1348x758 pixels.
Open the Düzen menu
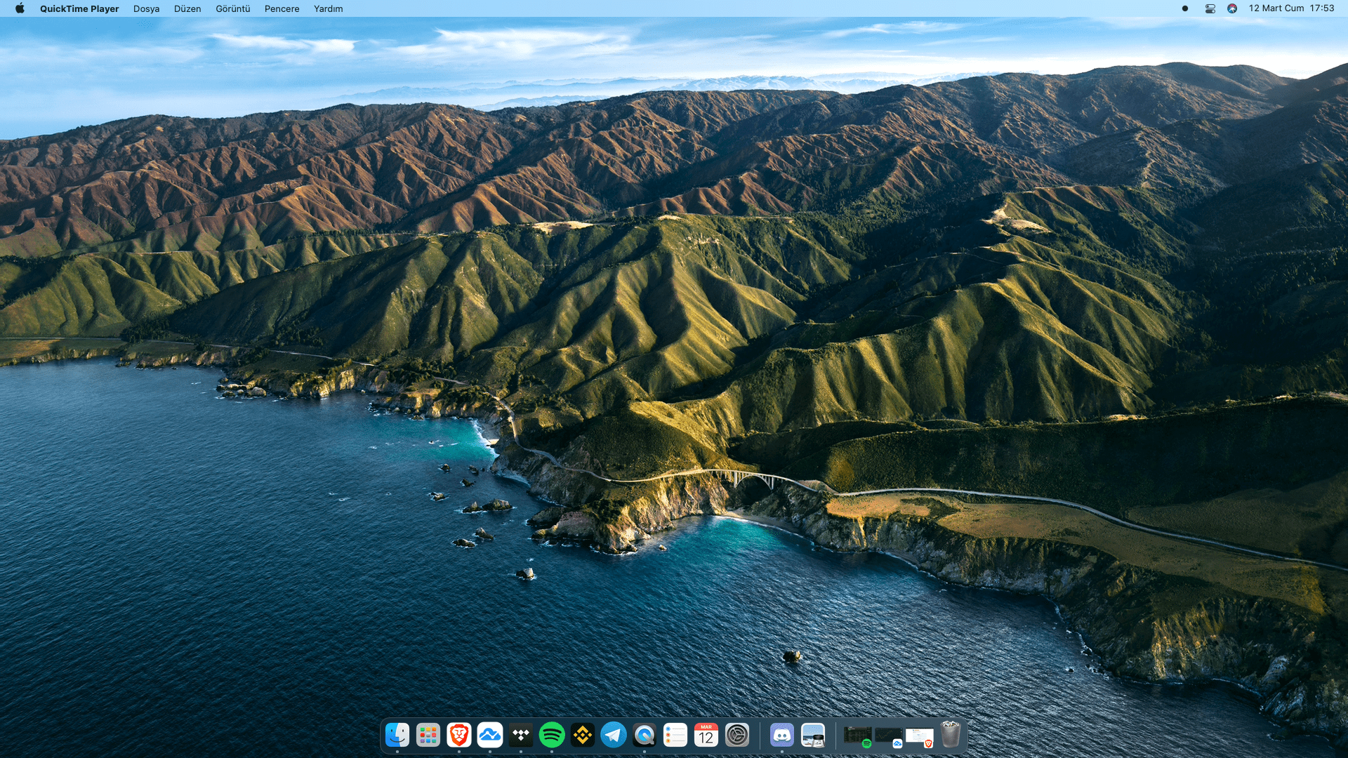pos(187,8)
